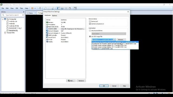Click the Browse... button
Viewport: 173px width, 97px height.
[121, 40]
